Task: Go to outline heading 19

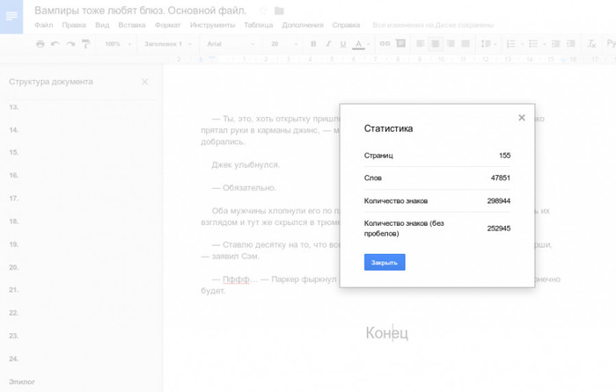Action: 14,244
